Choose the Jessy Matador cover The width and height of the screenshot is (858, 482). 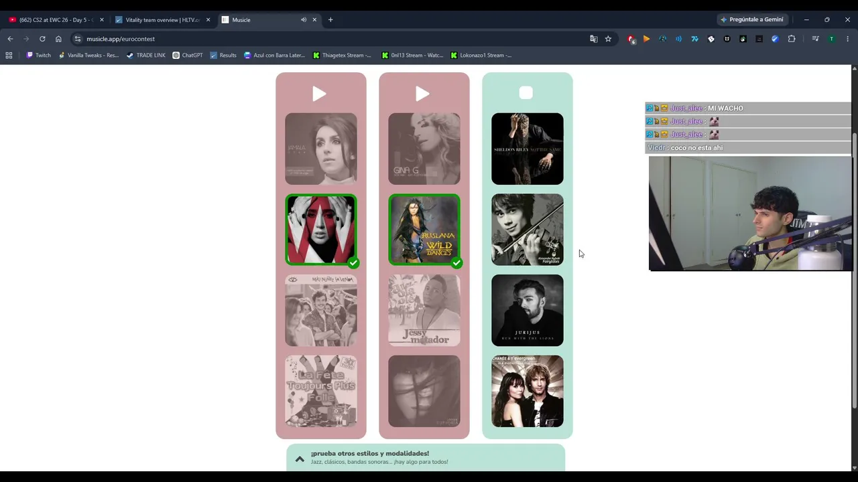[x=424, y=311]
